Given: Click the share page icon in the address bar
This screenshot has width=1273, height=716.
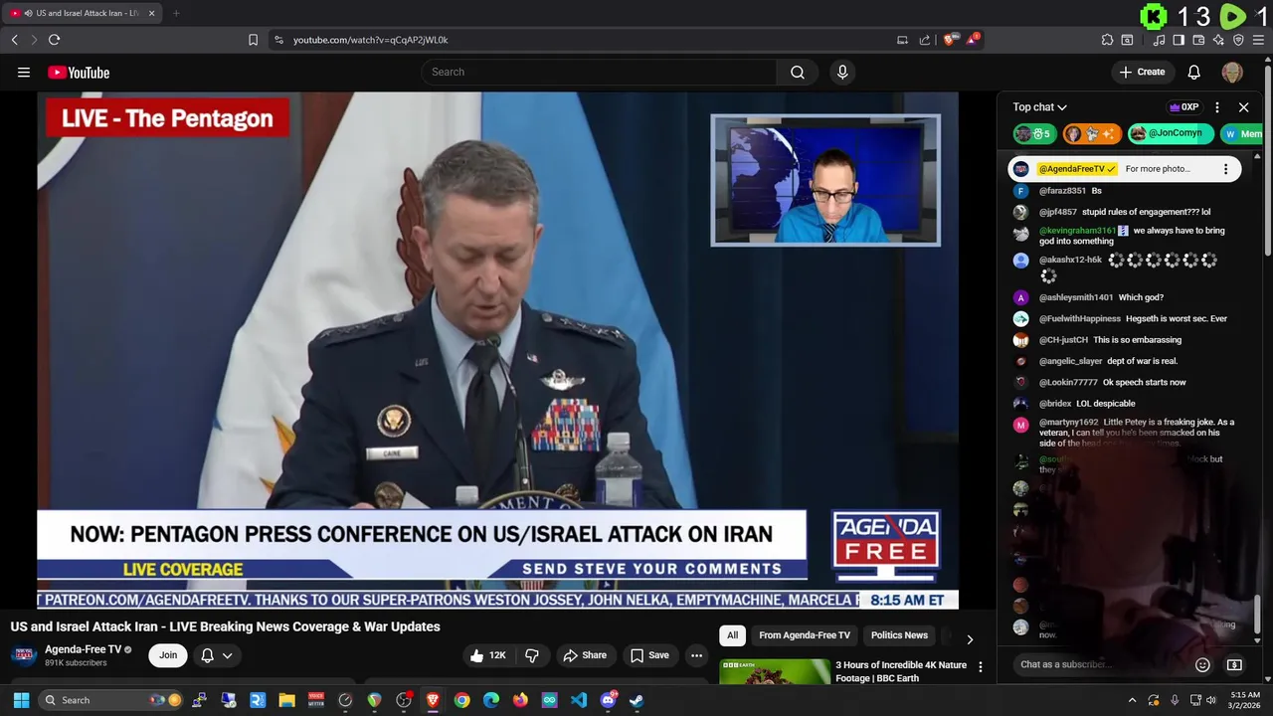Looking at the screenshot, I should (925, 40).
